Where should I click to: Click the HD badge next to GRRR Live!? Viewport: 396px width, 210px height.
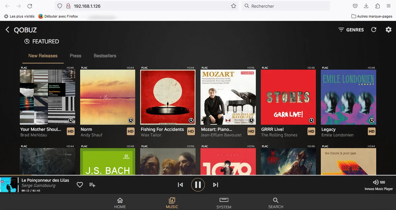click(311, 131)
